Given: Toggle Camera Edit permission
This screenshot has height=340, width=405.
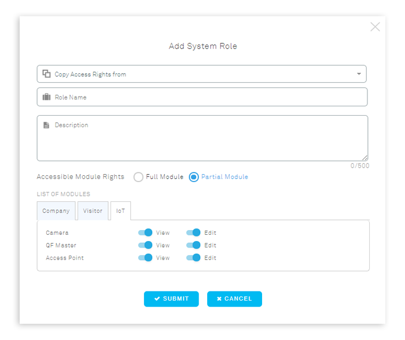Looking at the screenshot, I should tap(193, 232).
